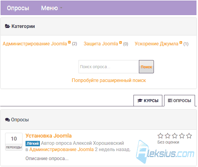Image resolution: width=198 pixels, height=167 pixels.
Task: Open the Опросы navbar link
Action: tap(18, 8)
